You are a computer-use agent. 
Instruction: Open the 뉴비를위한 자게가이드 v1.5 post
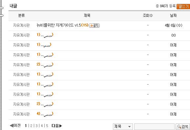coord(59,25)
